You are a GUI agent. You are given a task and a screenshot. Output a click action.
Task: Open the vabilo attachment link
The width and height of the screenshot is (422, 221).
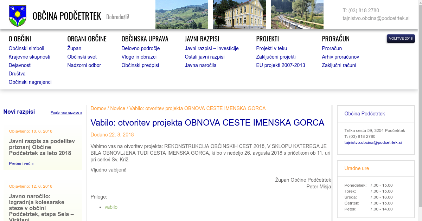[111, 207]
